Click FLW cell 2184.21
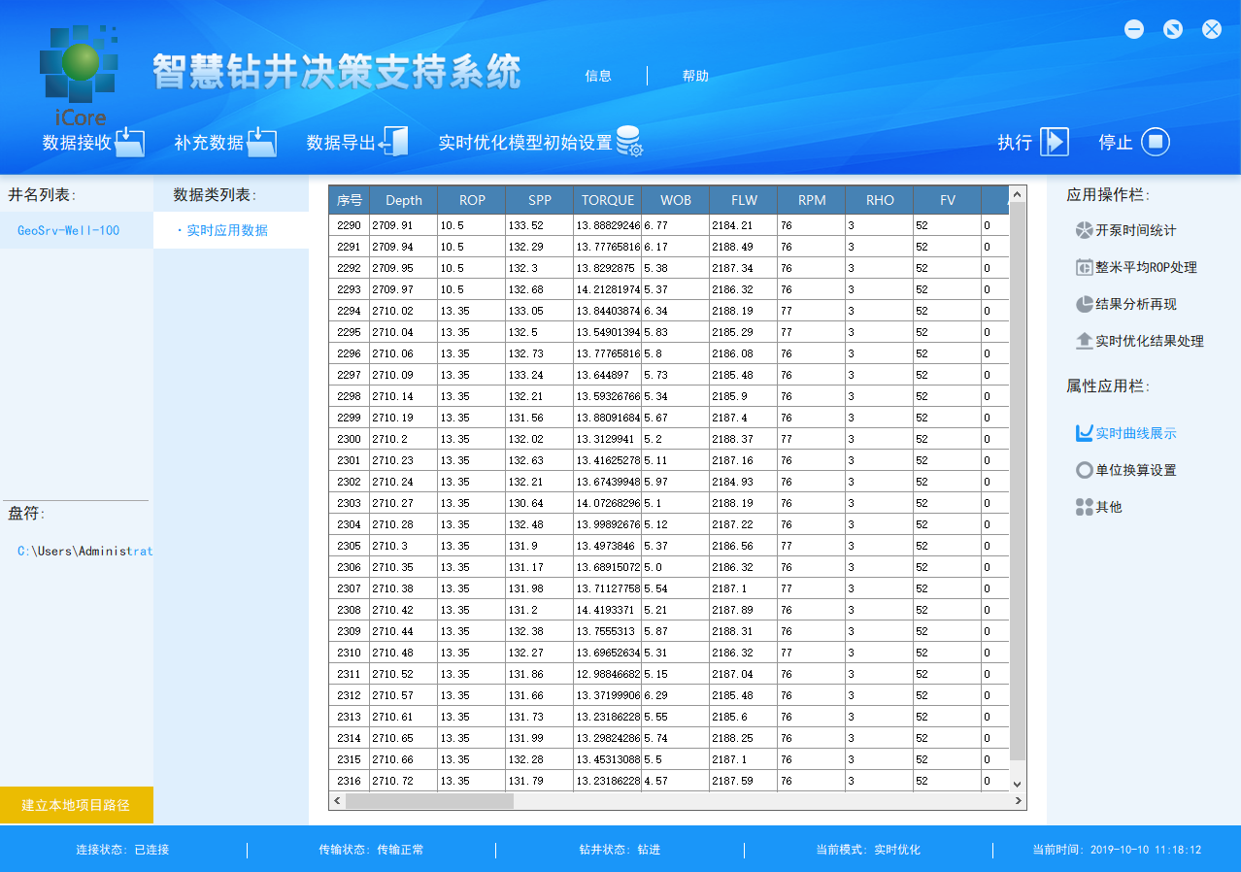Viewport: 1241px width, 872px height. [744, 225]
